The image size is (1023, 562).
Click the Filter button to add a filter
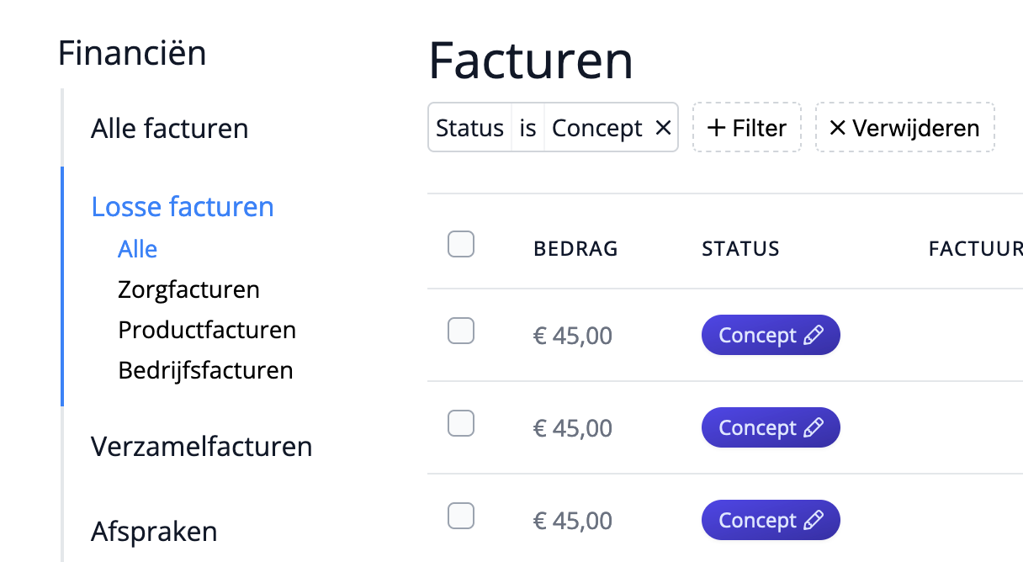(x=747, y=127)
